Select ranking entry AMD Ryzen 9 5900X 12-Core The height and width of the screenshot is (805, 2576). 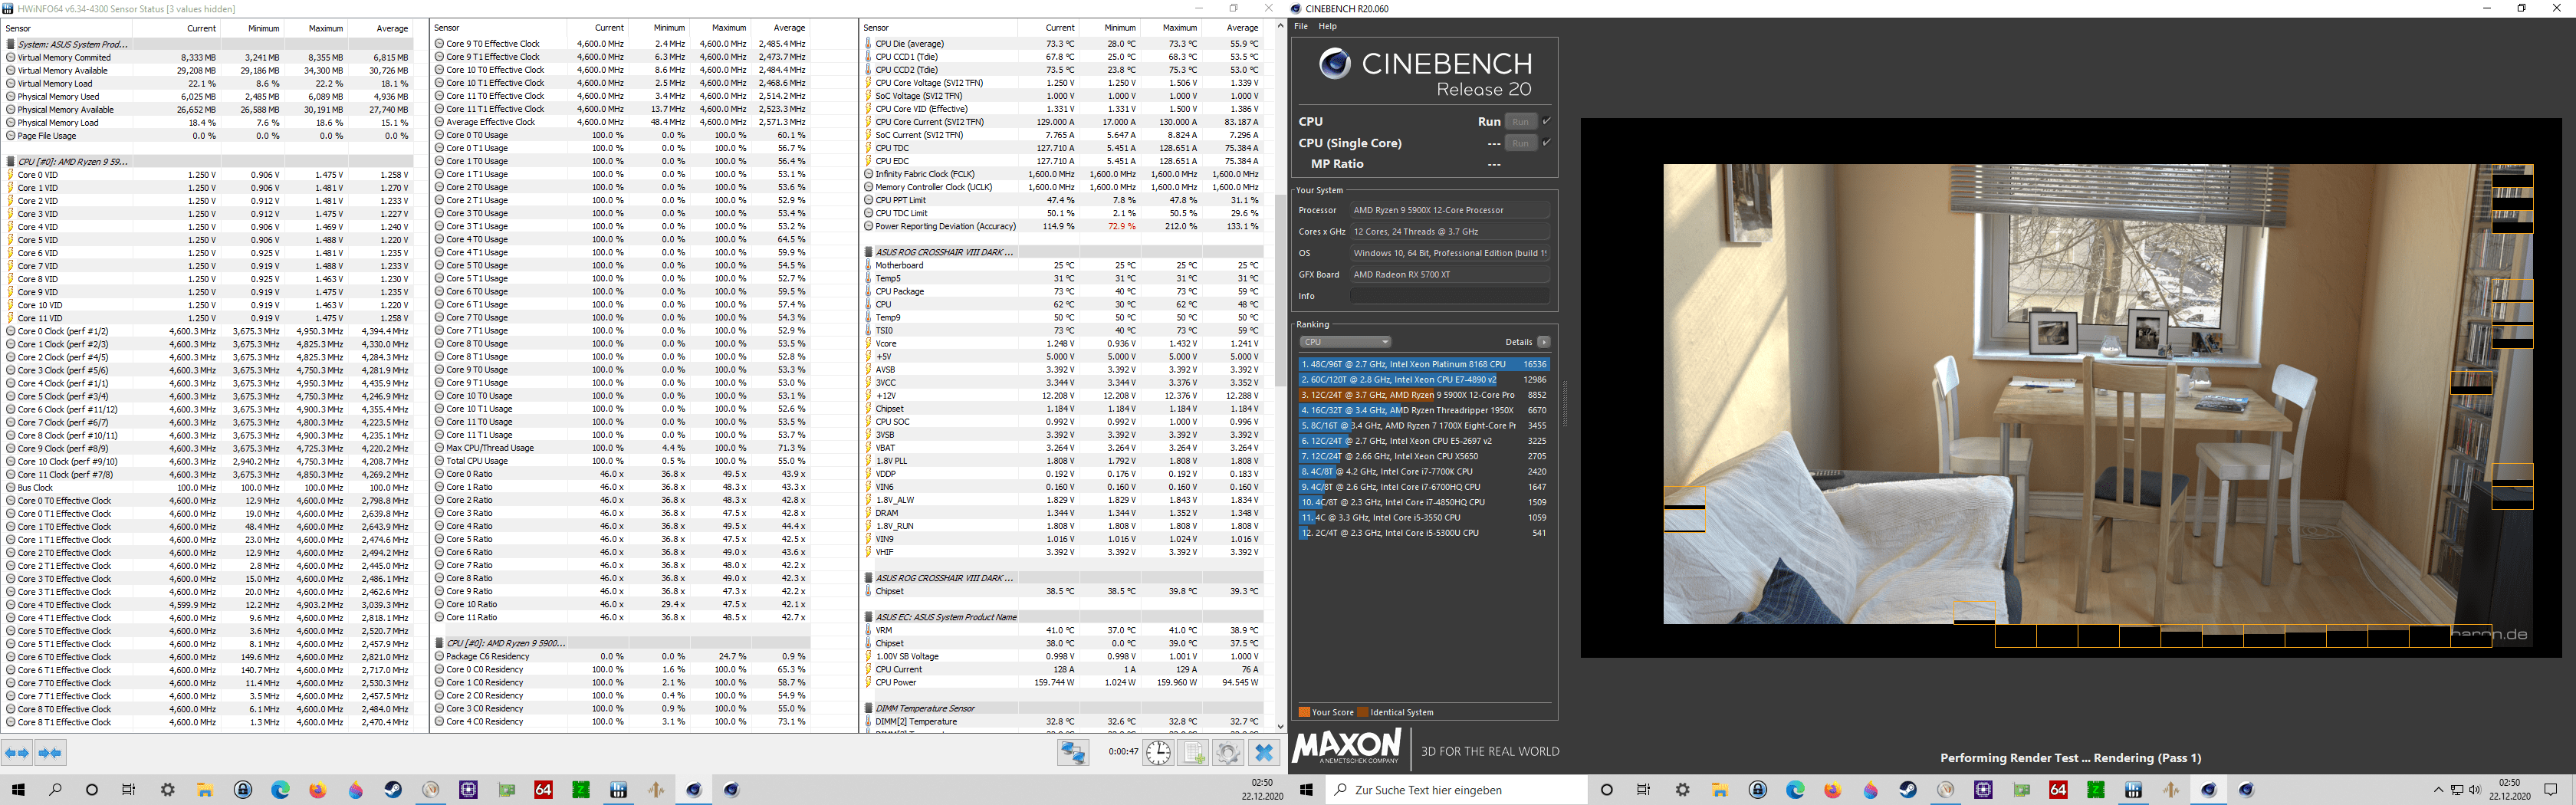point(1423,395)
